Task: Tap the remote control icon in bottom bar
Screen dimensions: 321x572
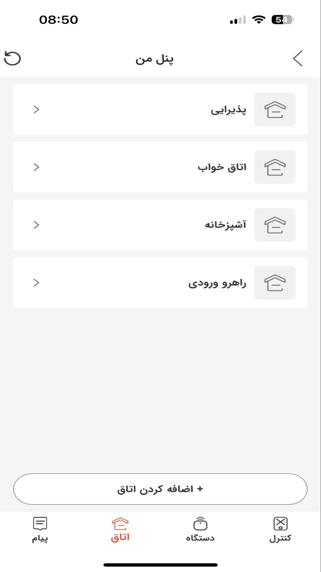Action: coord(280,524)
